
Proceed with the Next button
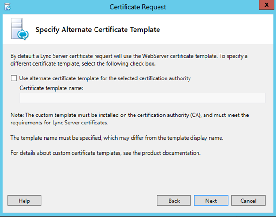(211, 201)
